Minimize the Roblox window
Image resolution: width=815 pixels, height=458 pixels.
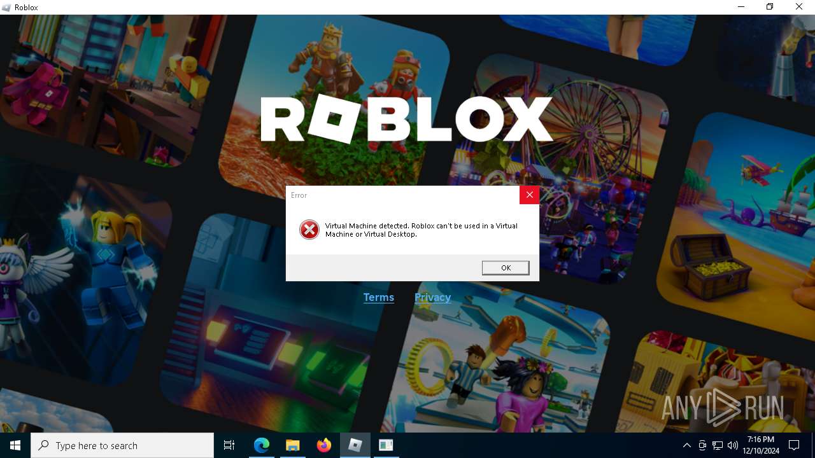[x=741, y=7]
